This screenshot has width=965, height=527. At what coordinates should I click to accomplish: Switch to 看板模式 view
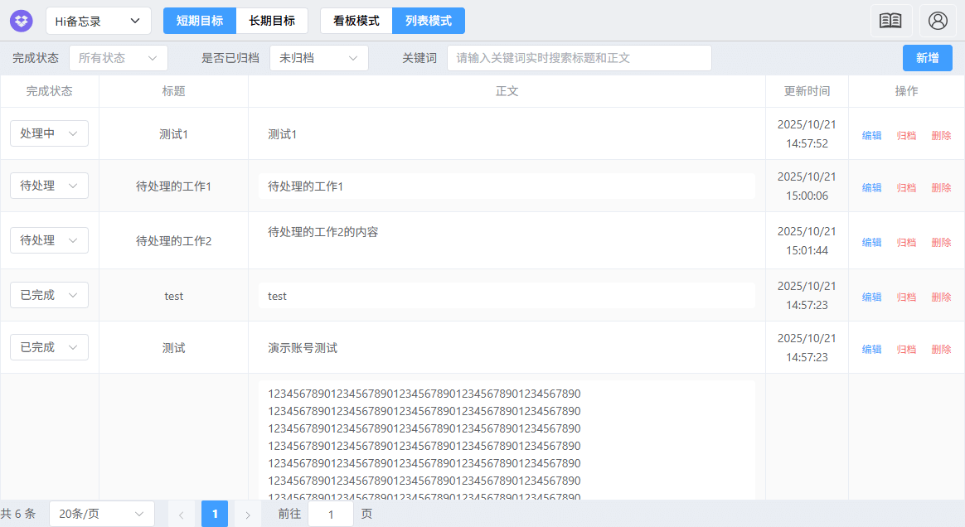[356, 21]
